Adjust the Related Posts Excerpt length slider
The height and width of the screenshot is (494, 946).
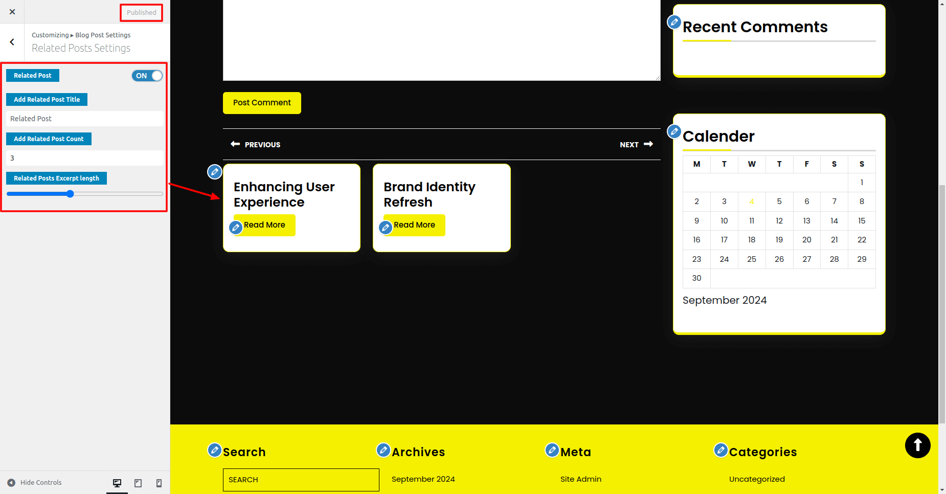coord(70,194)
